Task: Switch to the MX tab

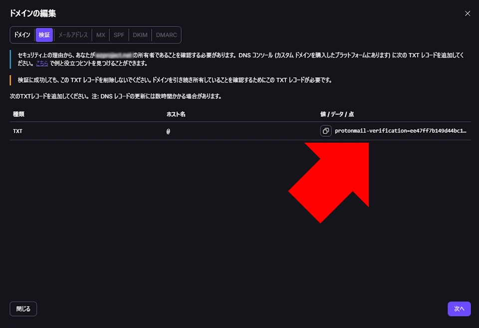Action: tap(100, 35)
